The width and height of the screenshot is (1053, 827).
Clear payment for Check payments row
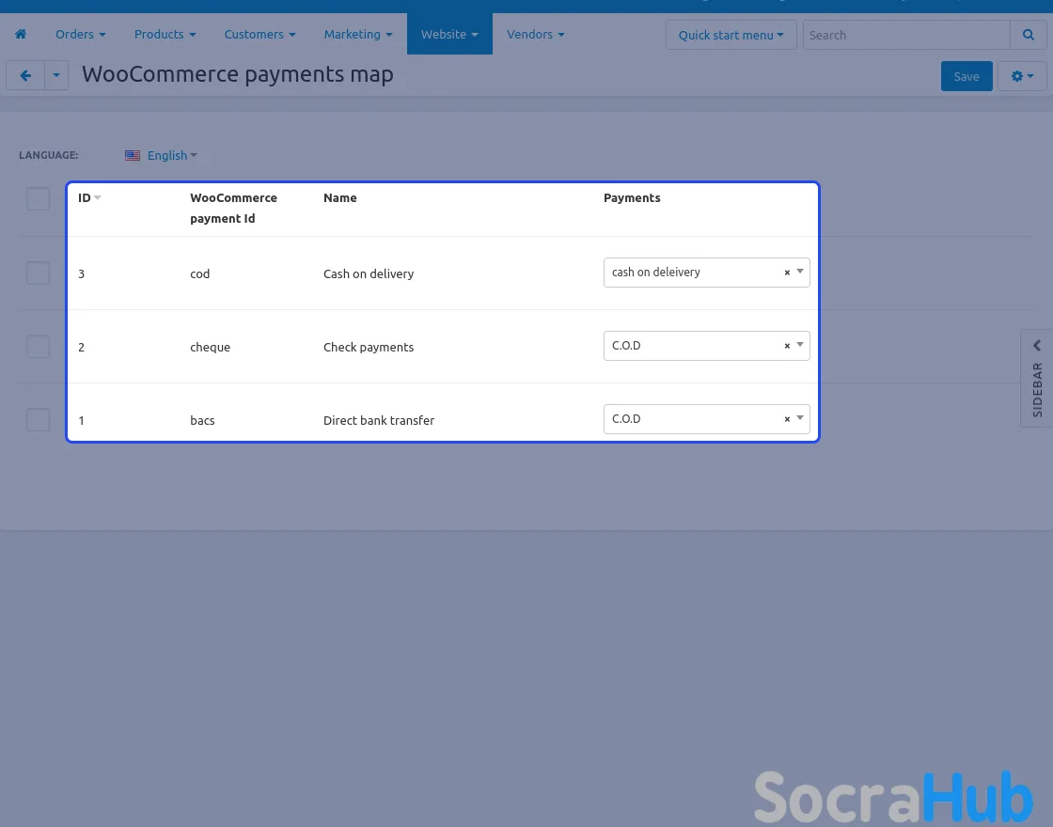click(x=787, y=346)
